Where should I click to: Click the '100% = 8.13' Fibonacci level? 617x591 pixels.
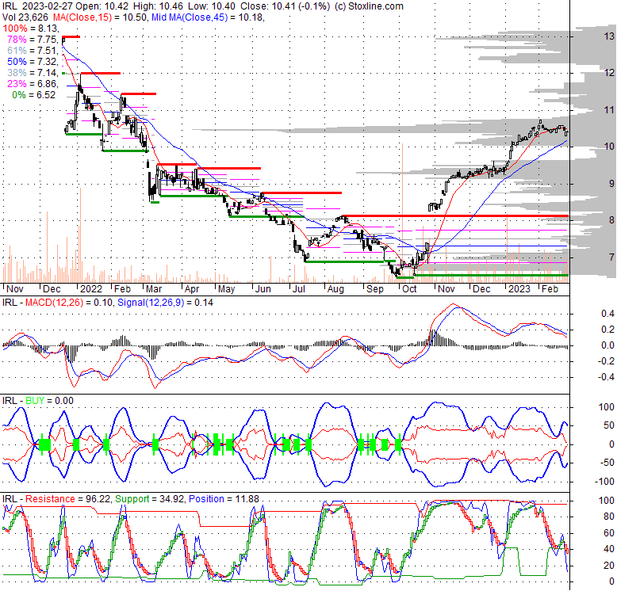[x=30, y=29]
